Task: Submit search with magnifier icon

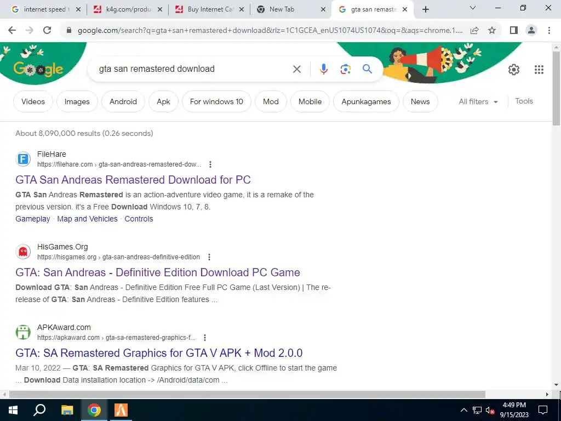Action: point(367,69)
